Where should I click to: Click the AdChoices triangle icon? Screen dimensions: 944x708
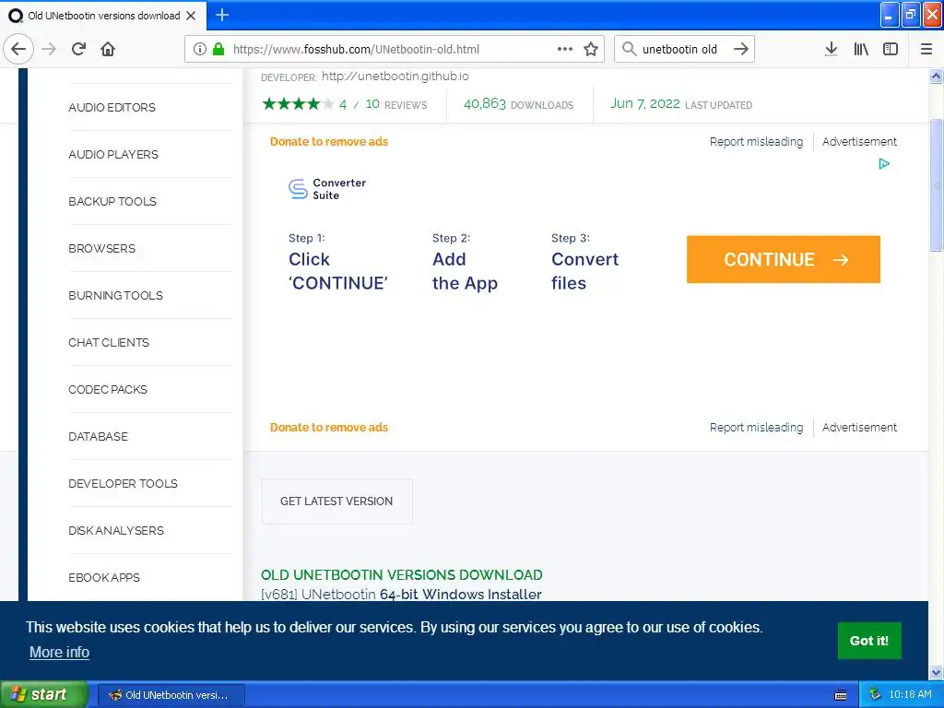tap(884, 164)
